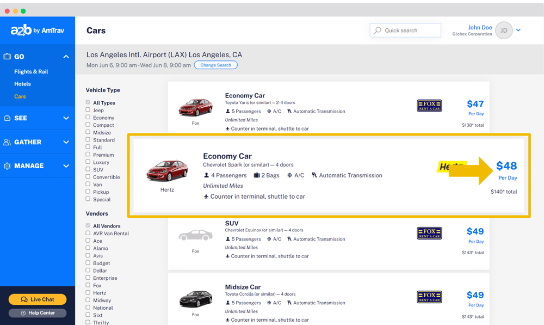Click the GATHER people icon
This screenshot has width=544, height=325.
coord(8,142)
